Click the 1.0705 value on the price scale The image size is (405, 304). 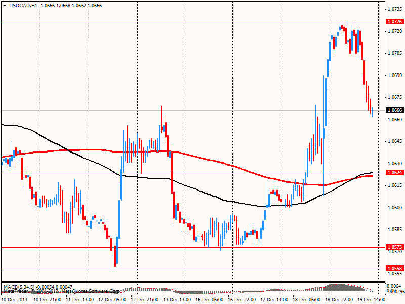395,53
